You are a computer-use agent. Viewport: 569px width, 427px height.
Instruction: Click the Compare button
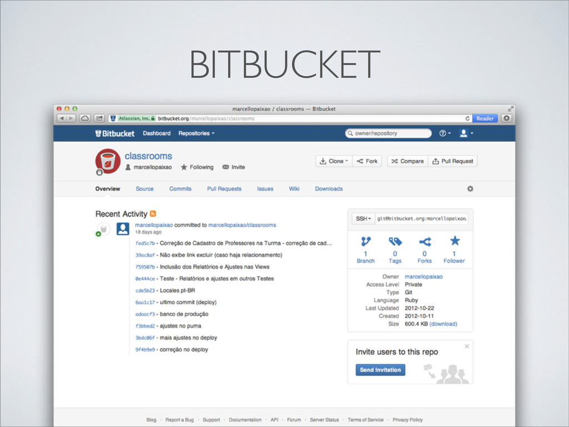(x=408, y=161)
